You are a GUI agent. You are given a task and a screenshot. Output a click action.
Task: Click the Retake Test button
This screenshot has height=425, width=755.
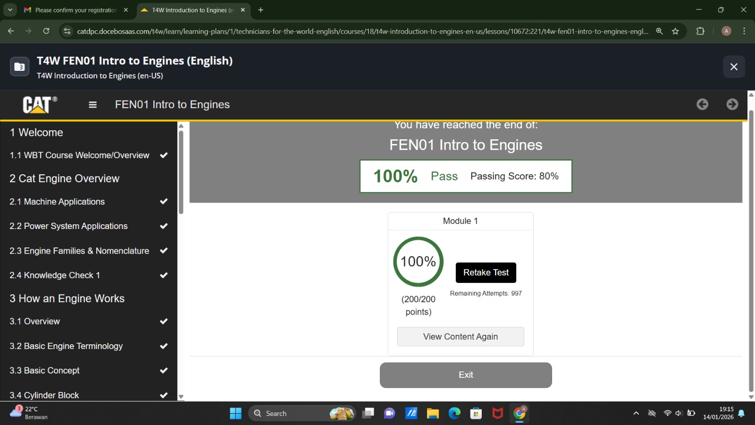coord(486,272)
